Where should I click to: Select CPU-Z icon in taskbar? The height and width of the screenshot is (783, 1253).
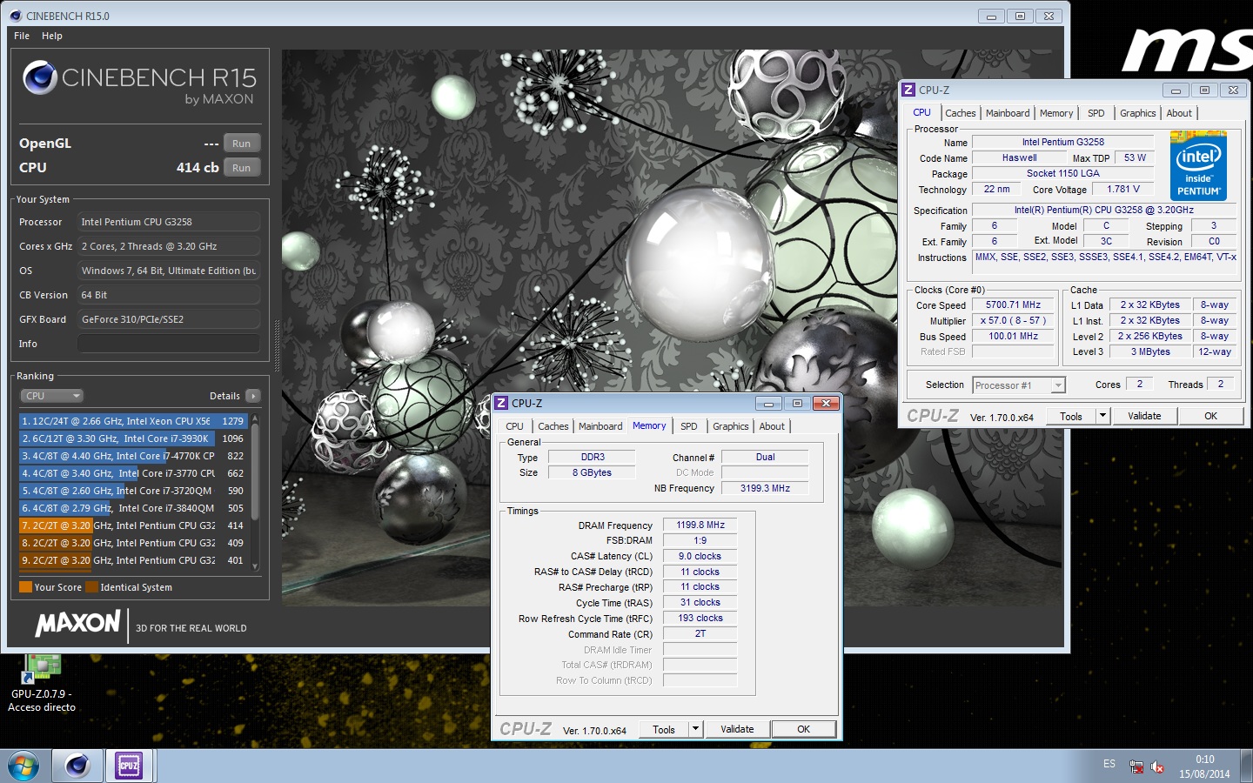coord(129,766)
